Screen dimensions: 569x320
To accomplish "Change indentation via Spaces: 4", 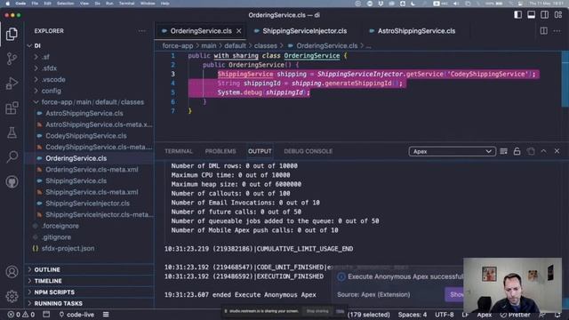I will [x=413, y=315].
